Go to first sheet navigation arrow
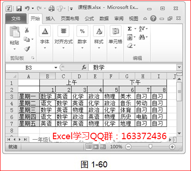The width and height of the screenshot is (191, 171). tap(9, 140)
